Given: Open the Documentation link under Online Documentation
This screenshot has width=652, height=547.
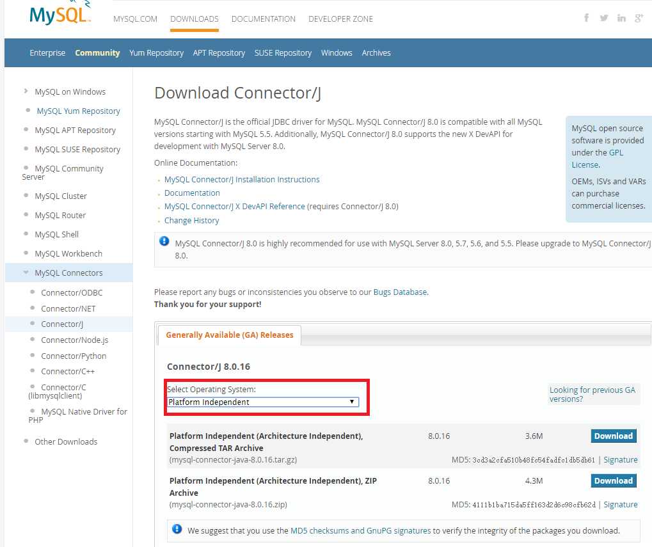Looking at the screenshot, I should pos(192,193).
